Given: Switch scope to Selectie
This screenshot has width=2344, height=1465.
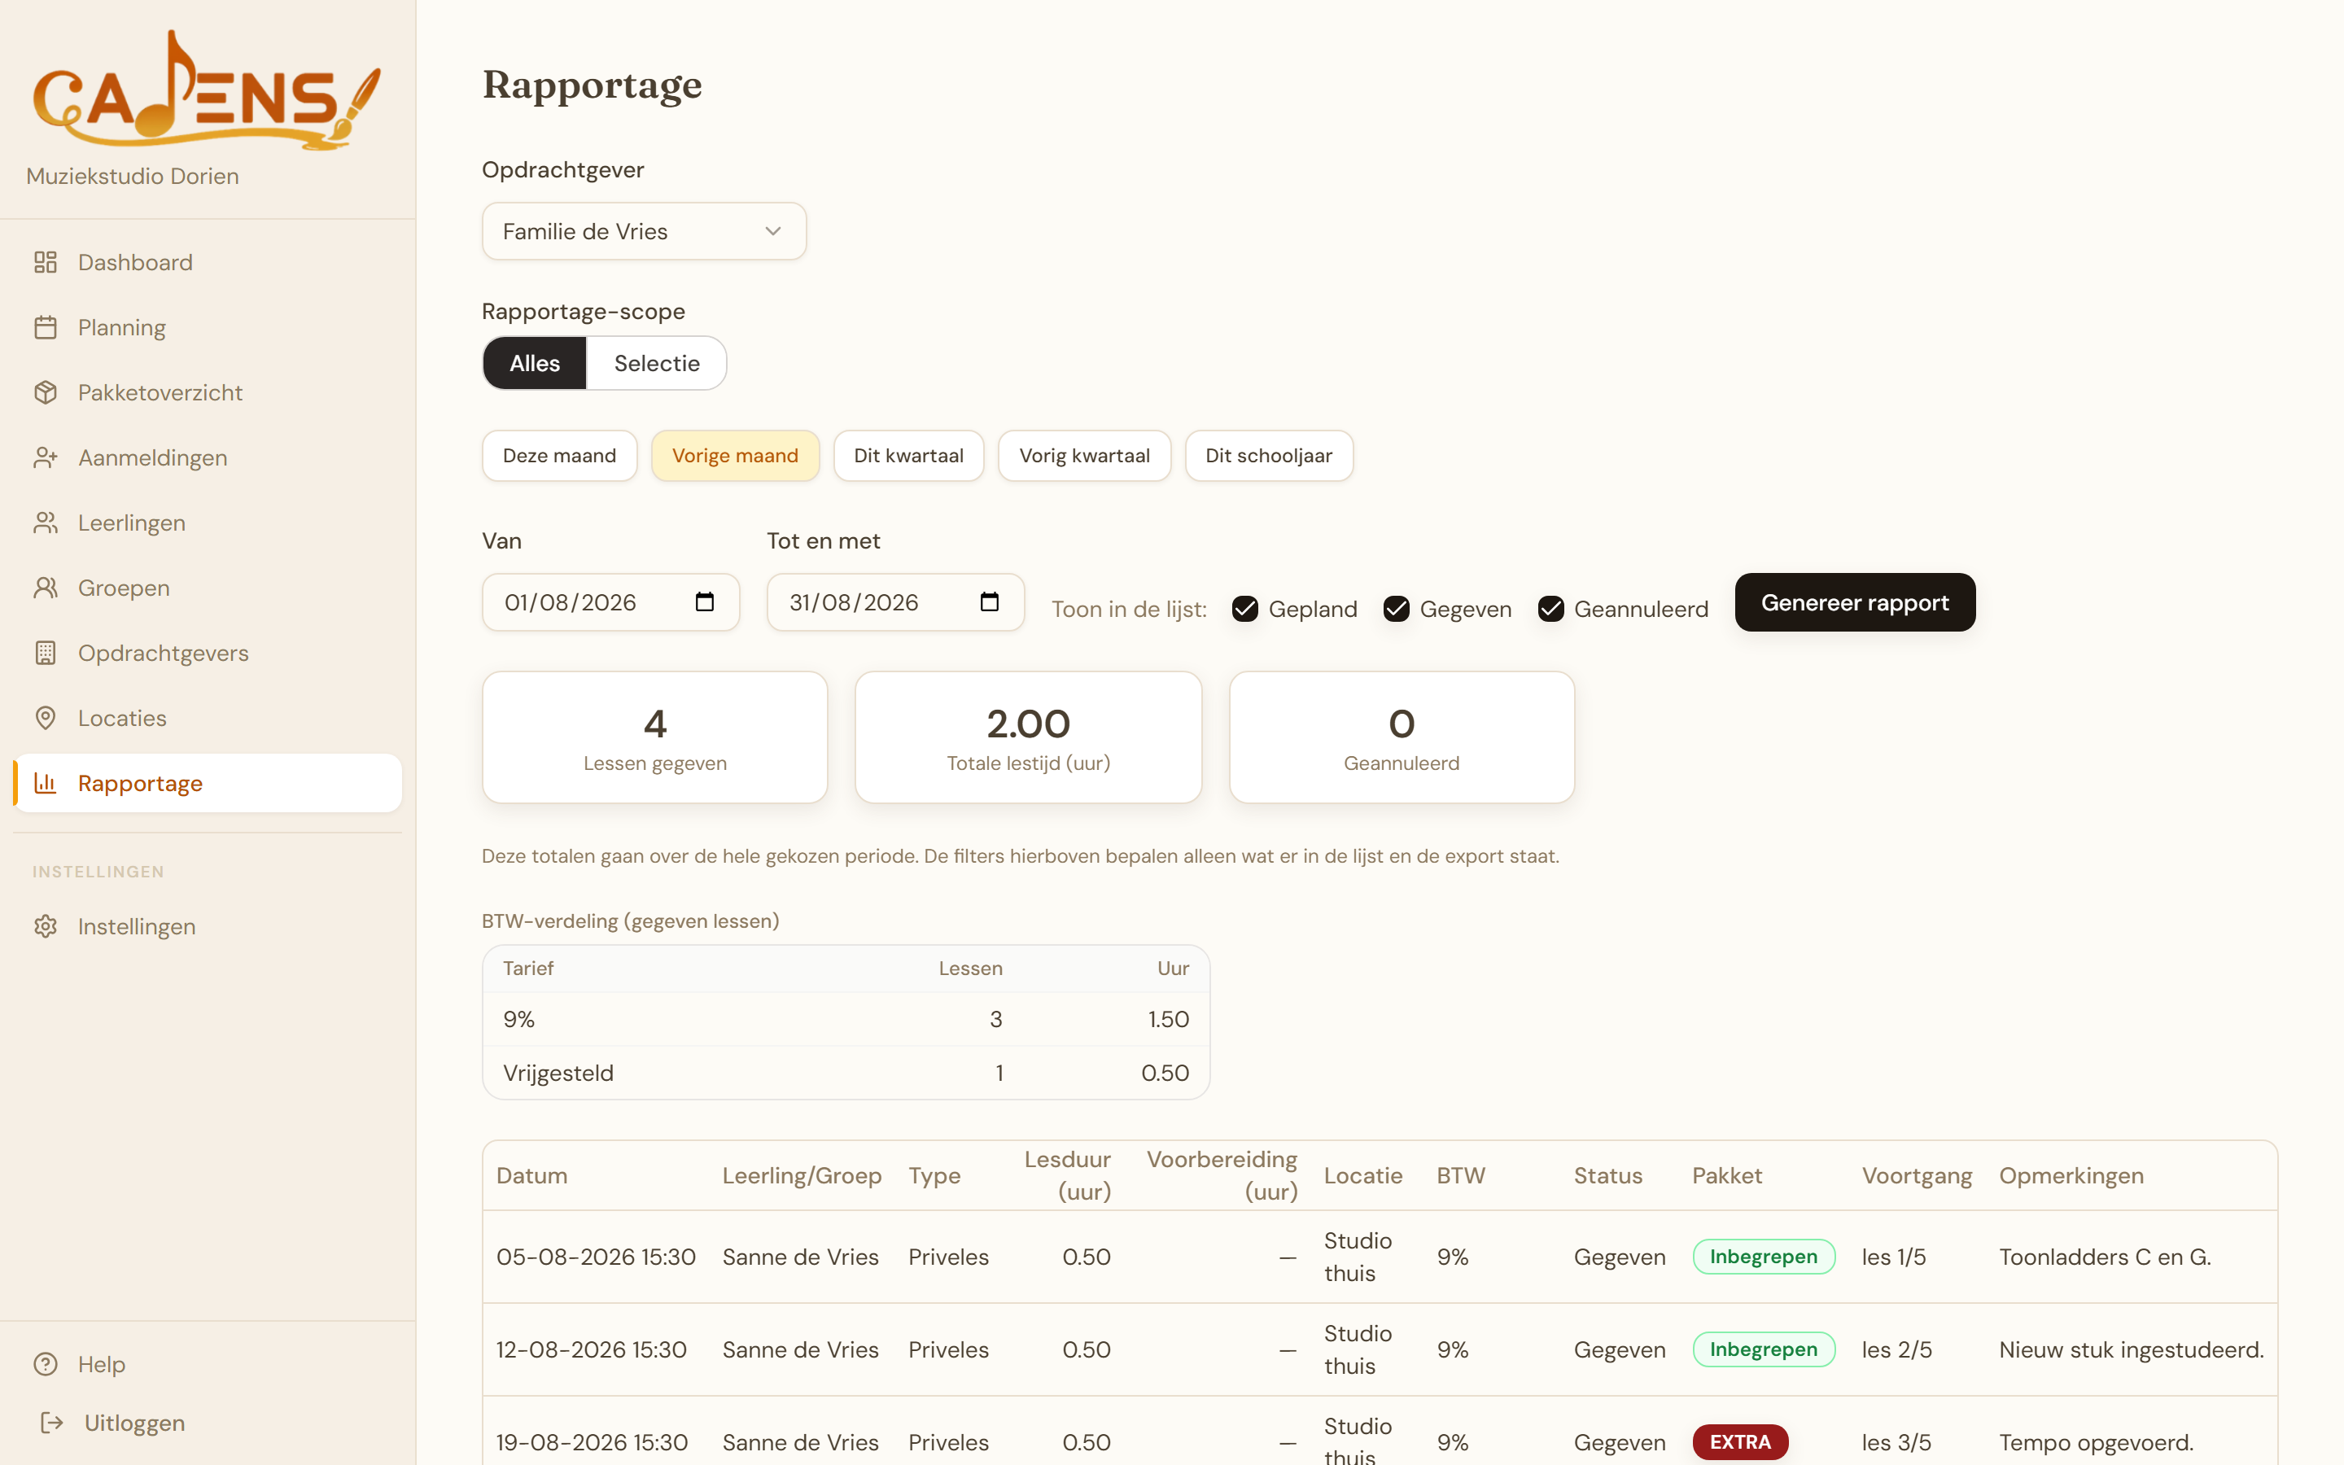Looking at the screenshot, I should point(657,363).
